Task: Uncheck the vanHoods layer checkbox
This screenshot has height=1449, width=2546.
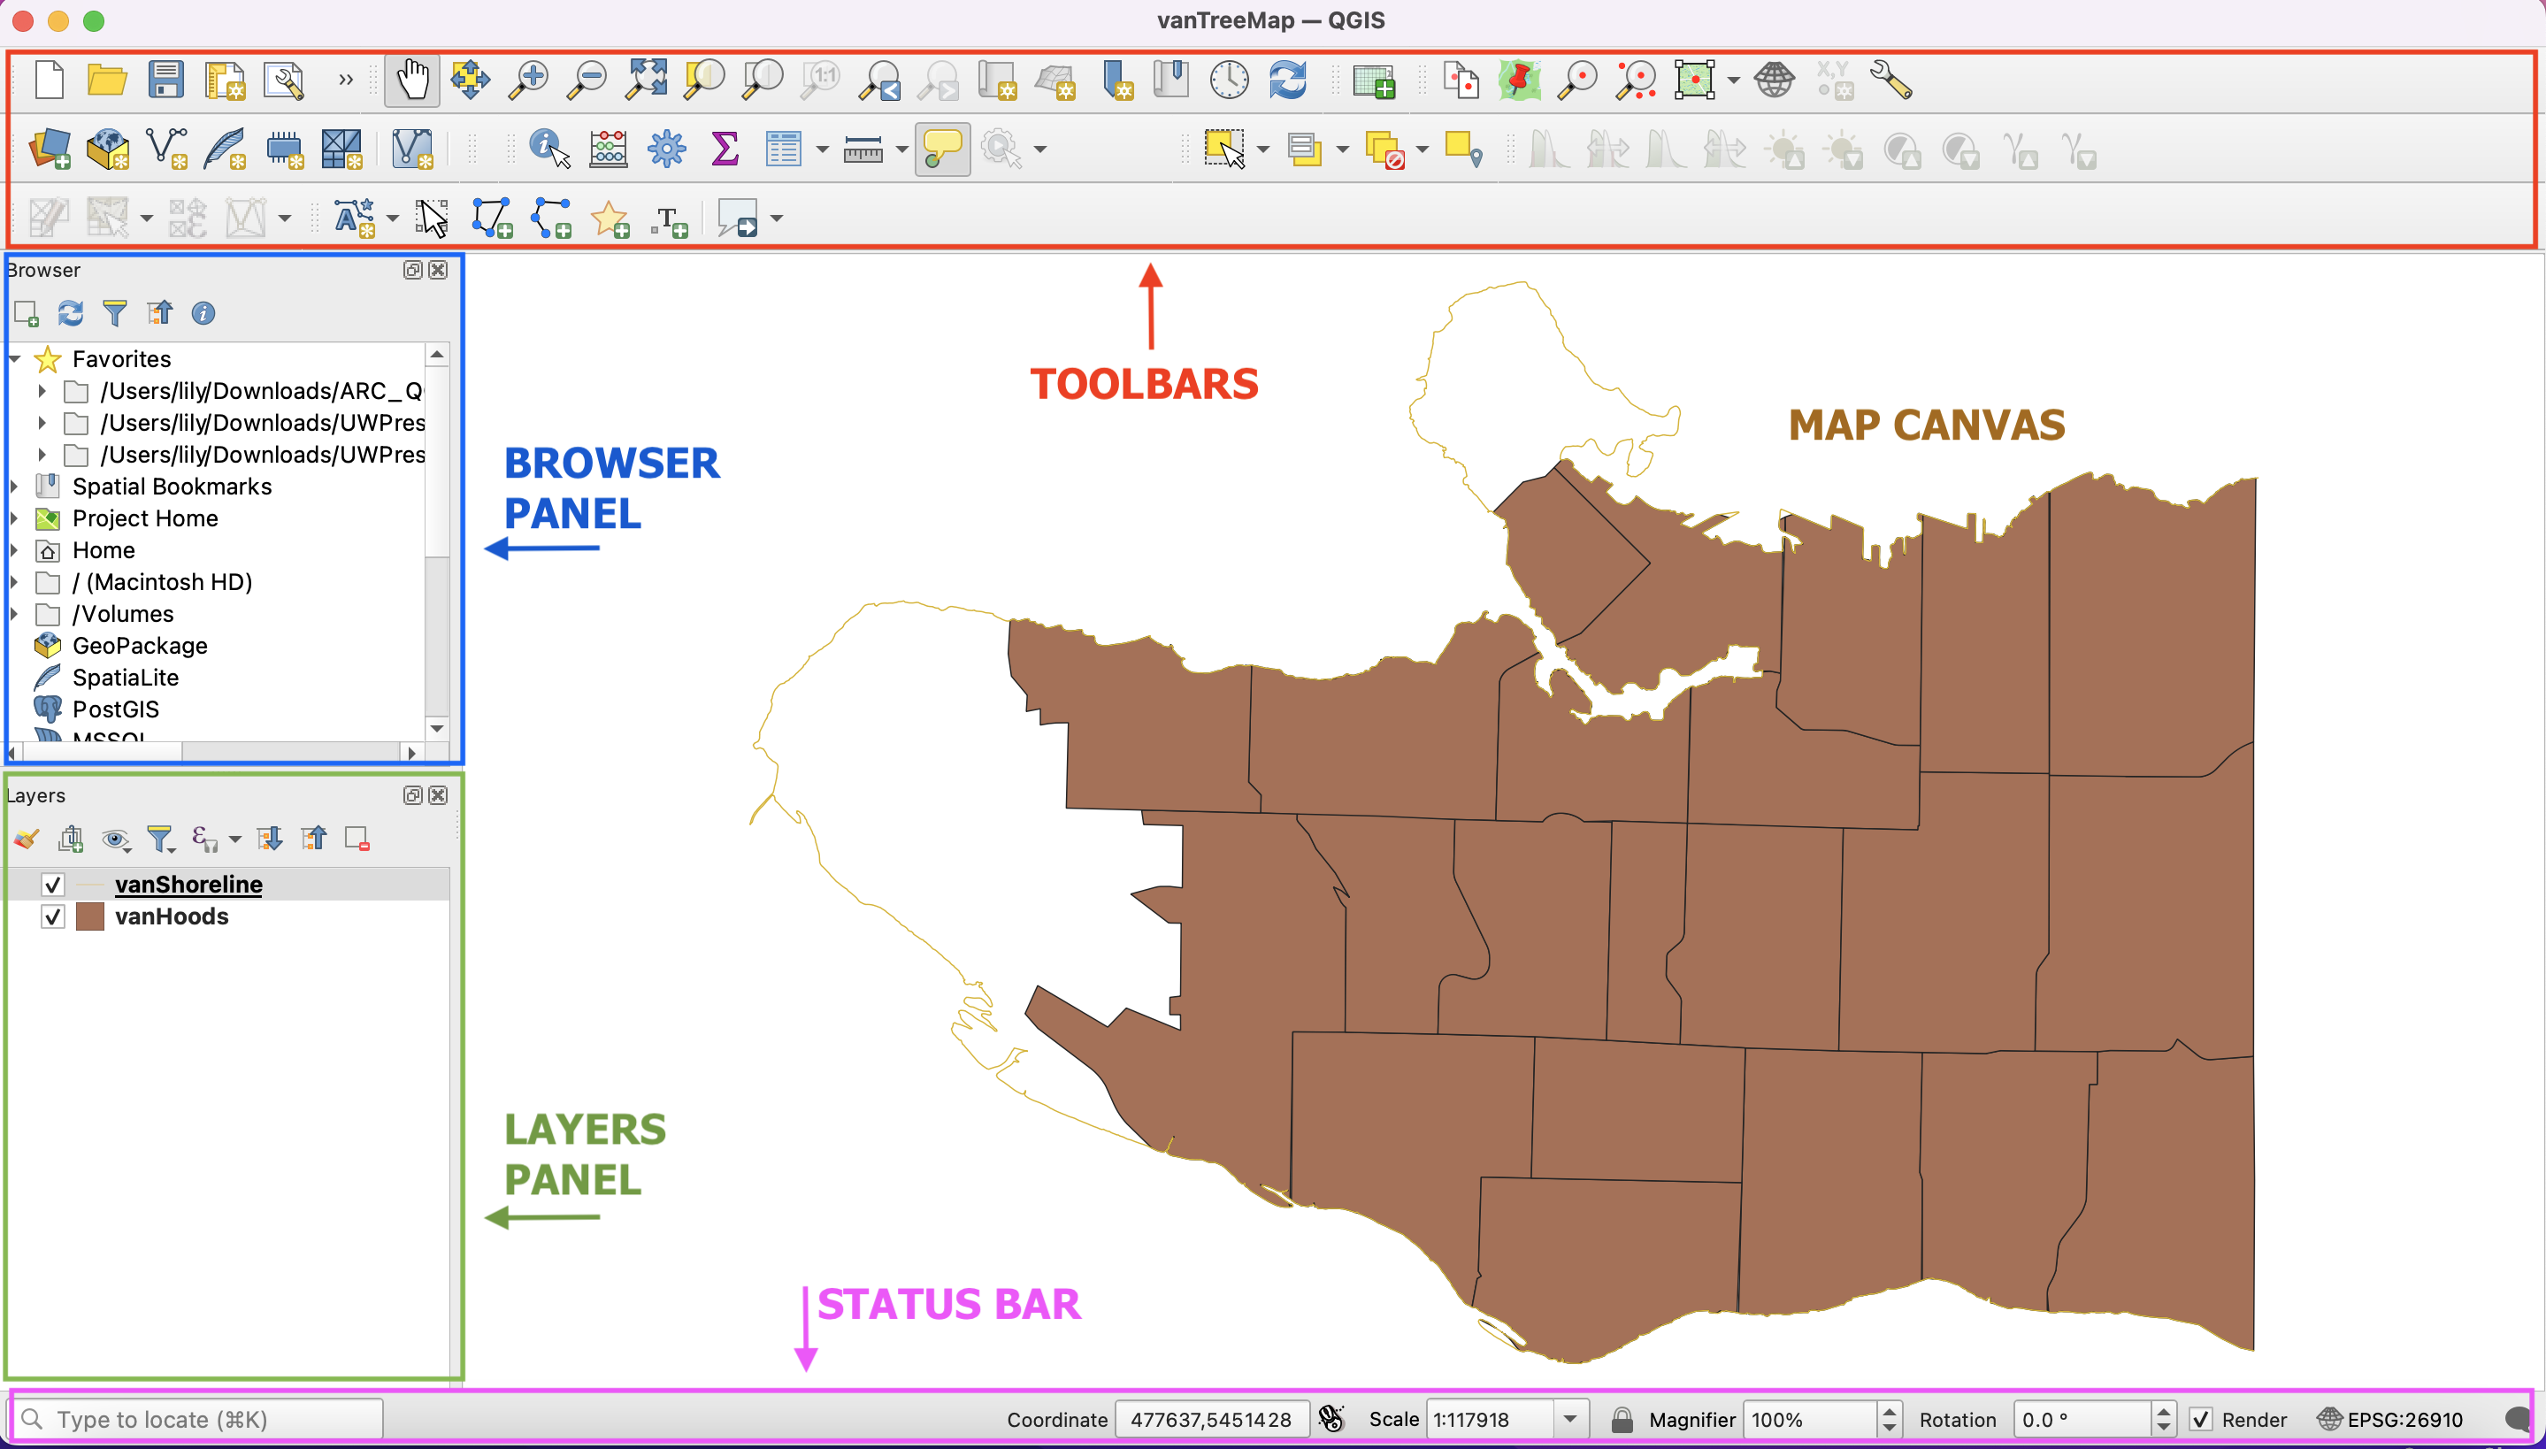Action: click(x=53, y=916)
